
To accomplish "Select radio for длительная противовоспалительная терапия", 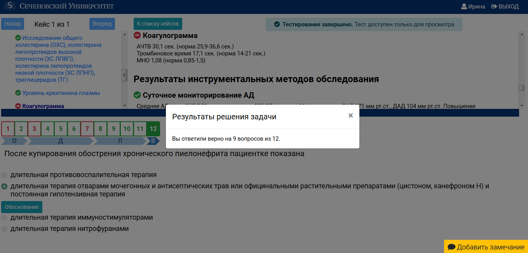I will pos(3,175).
